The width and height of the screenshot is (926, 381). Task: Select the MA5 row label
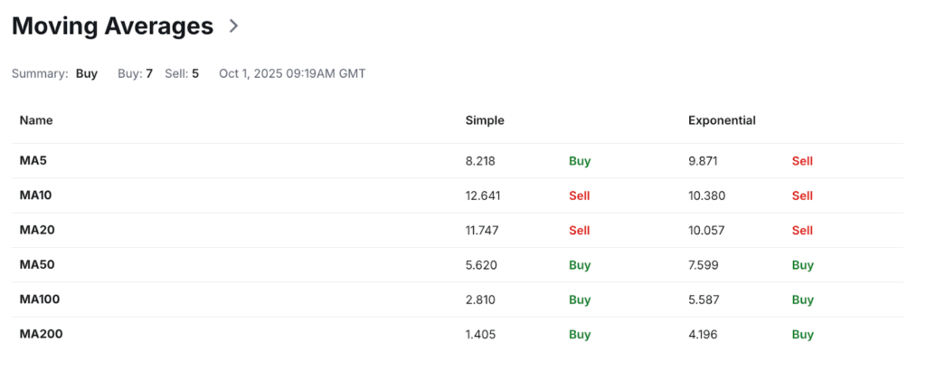click(x=33, y=160)
